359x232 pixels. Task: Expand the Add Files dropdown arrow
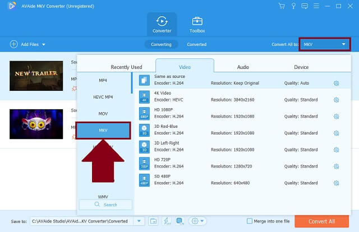(44, 44)
